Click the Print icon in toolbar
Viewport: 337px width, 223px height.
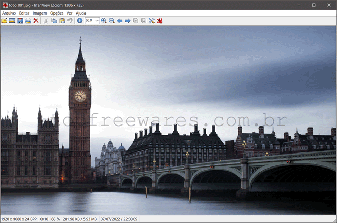27,21
